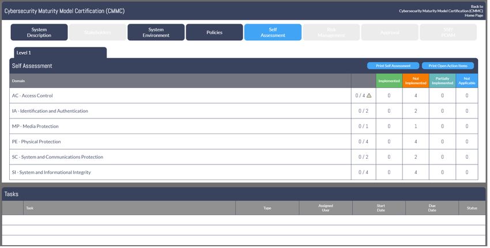
Task: Click the disabled Risk Management step
Action: 331,32
